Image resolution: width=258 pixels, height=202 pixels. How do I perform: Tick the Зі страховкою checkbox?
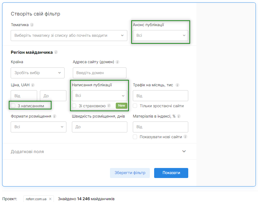74,106
